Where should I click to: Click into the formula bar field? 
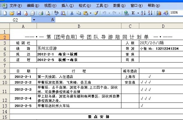119,20
